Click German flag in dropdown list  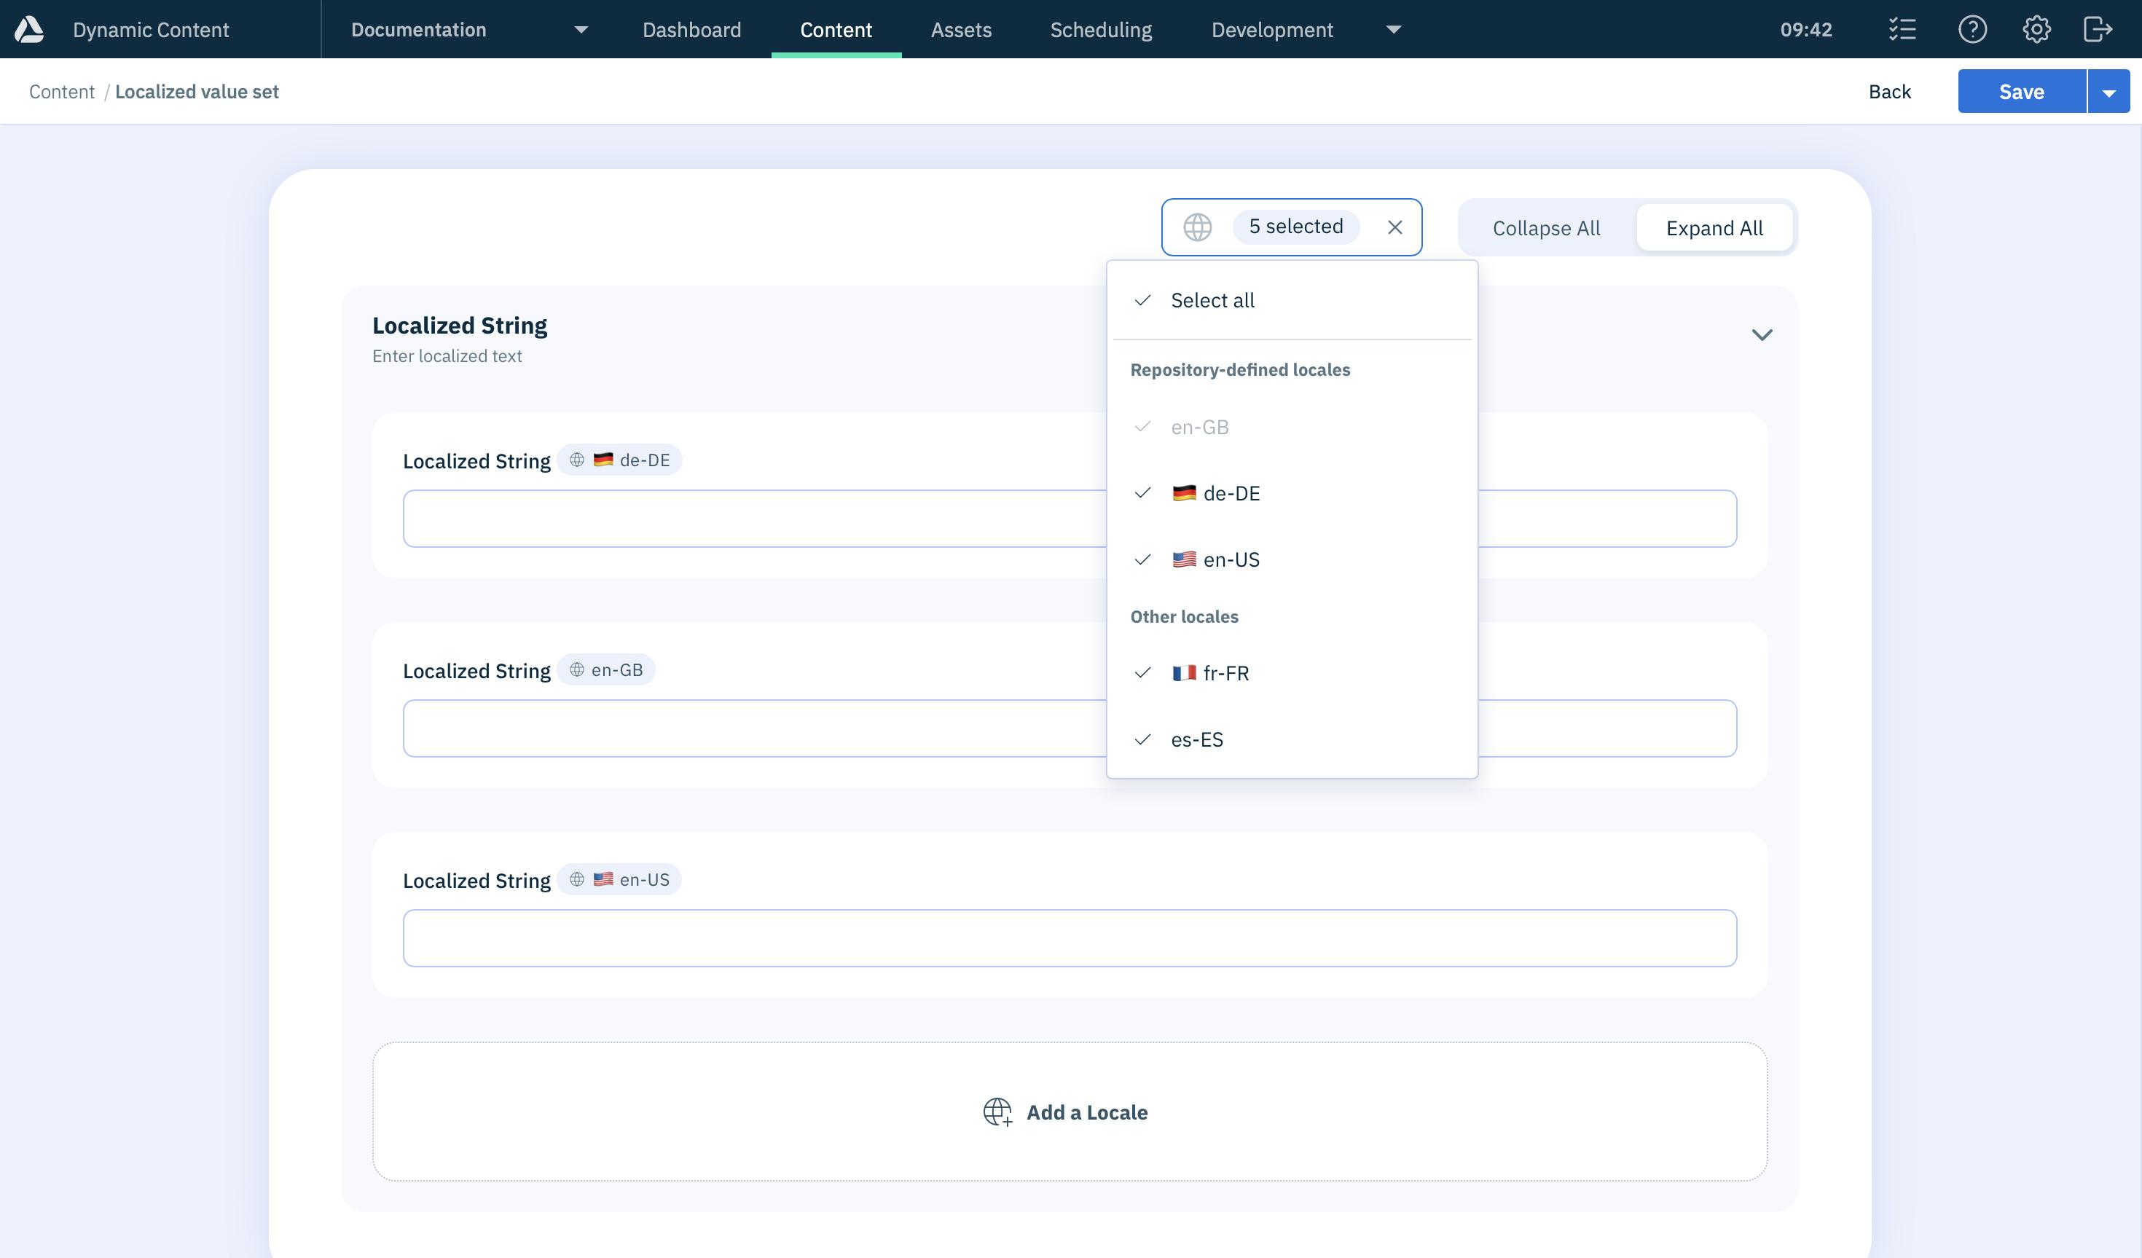[1184, 493]
